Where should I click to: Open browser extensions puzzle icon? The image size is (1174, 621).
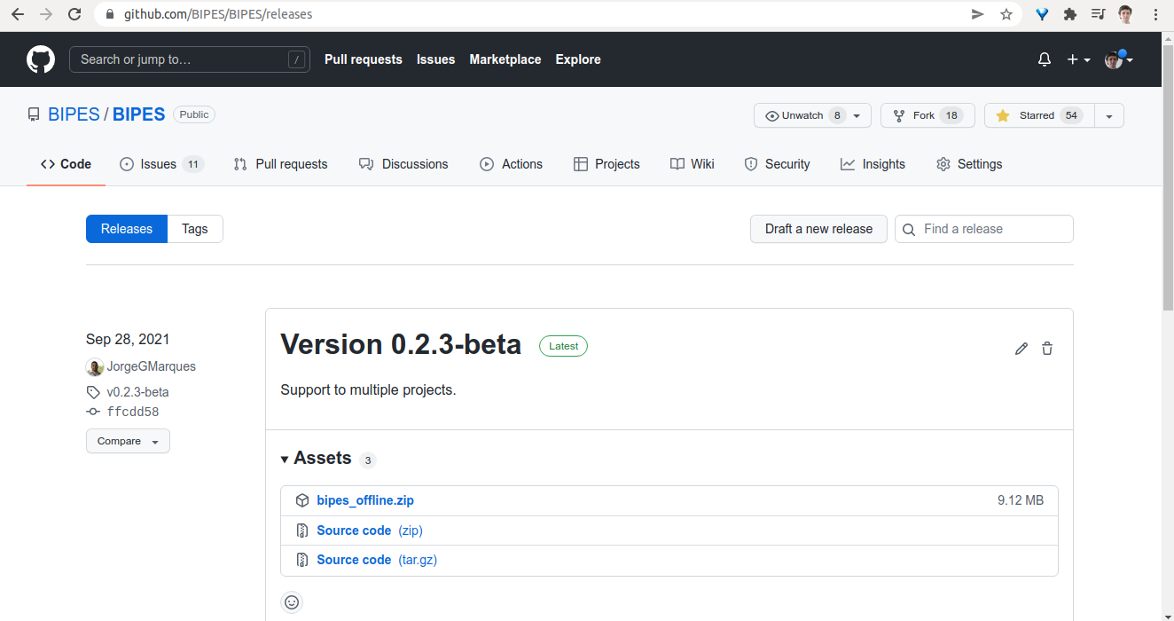pos(1070,14)
